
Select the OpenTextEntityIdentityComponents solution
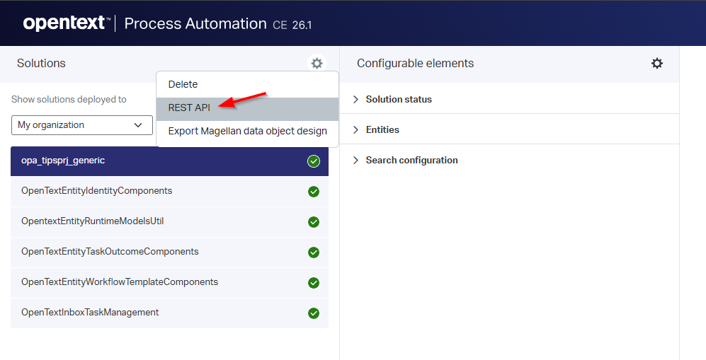(169, 192)
